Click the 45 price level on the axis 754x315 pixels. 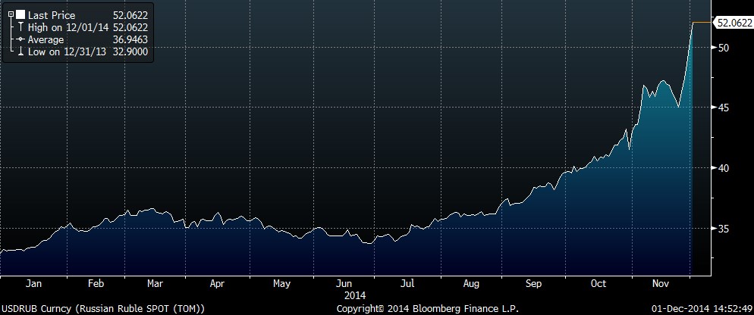pos(723,108)
